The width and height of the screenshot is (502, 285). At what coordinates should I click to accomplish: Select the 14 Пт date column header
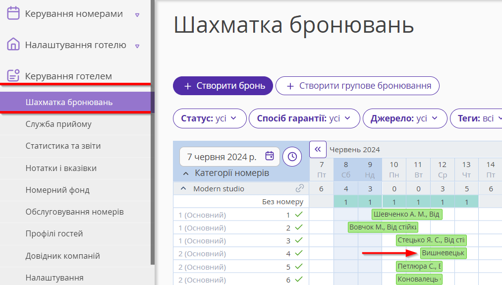click(x=491, y=170)
